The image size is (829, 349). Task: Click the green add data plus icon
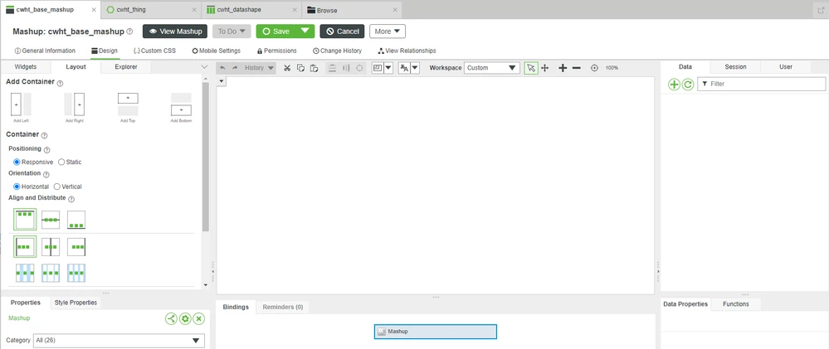coord(674,85)
